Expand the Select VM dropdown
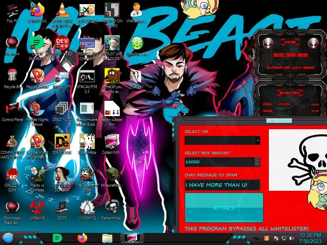 click(x=258, y=140)
